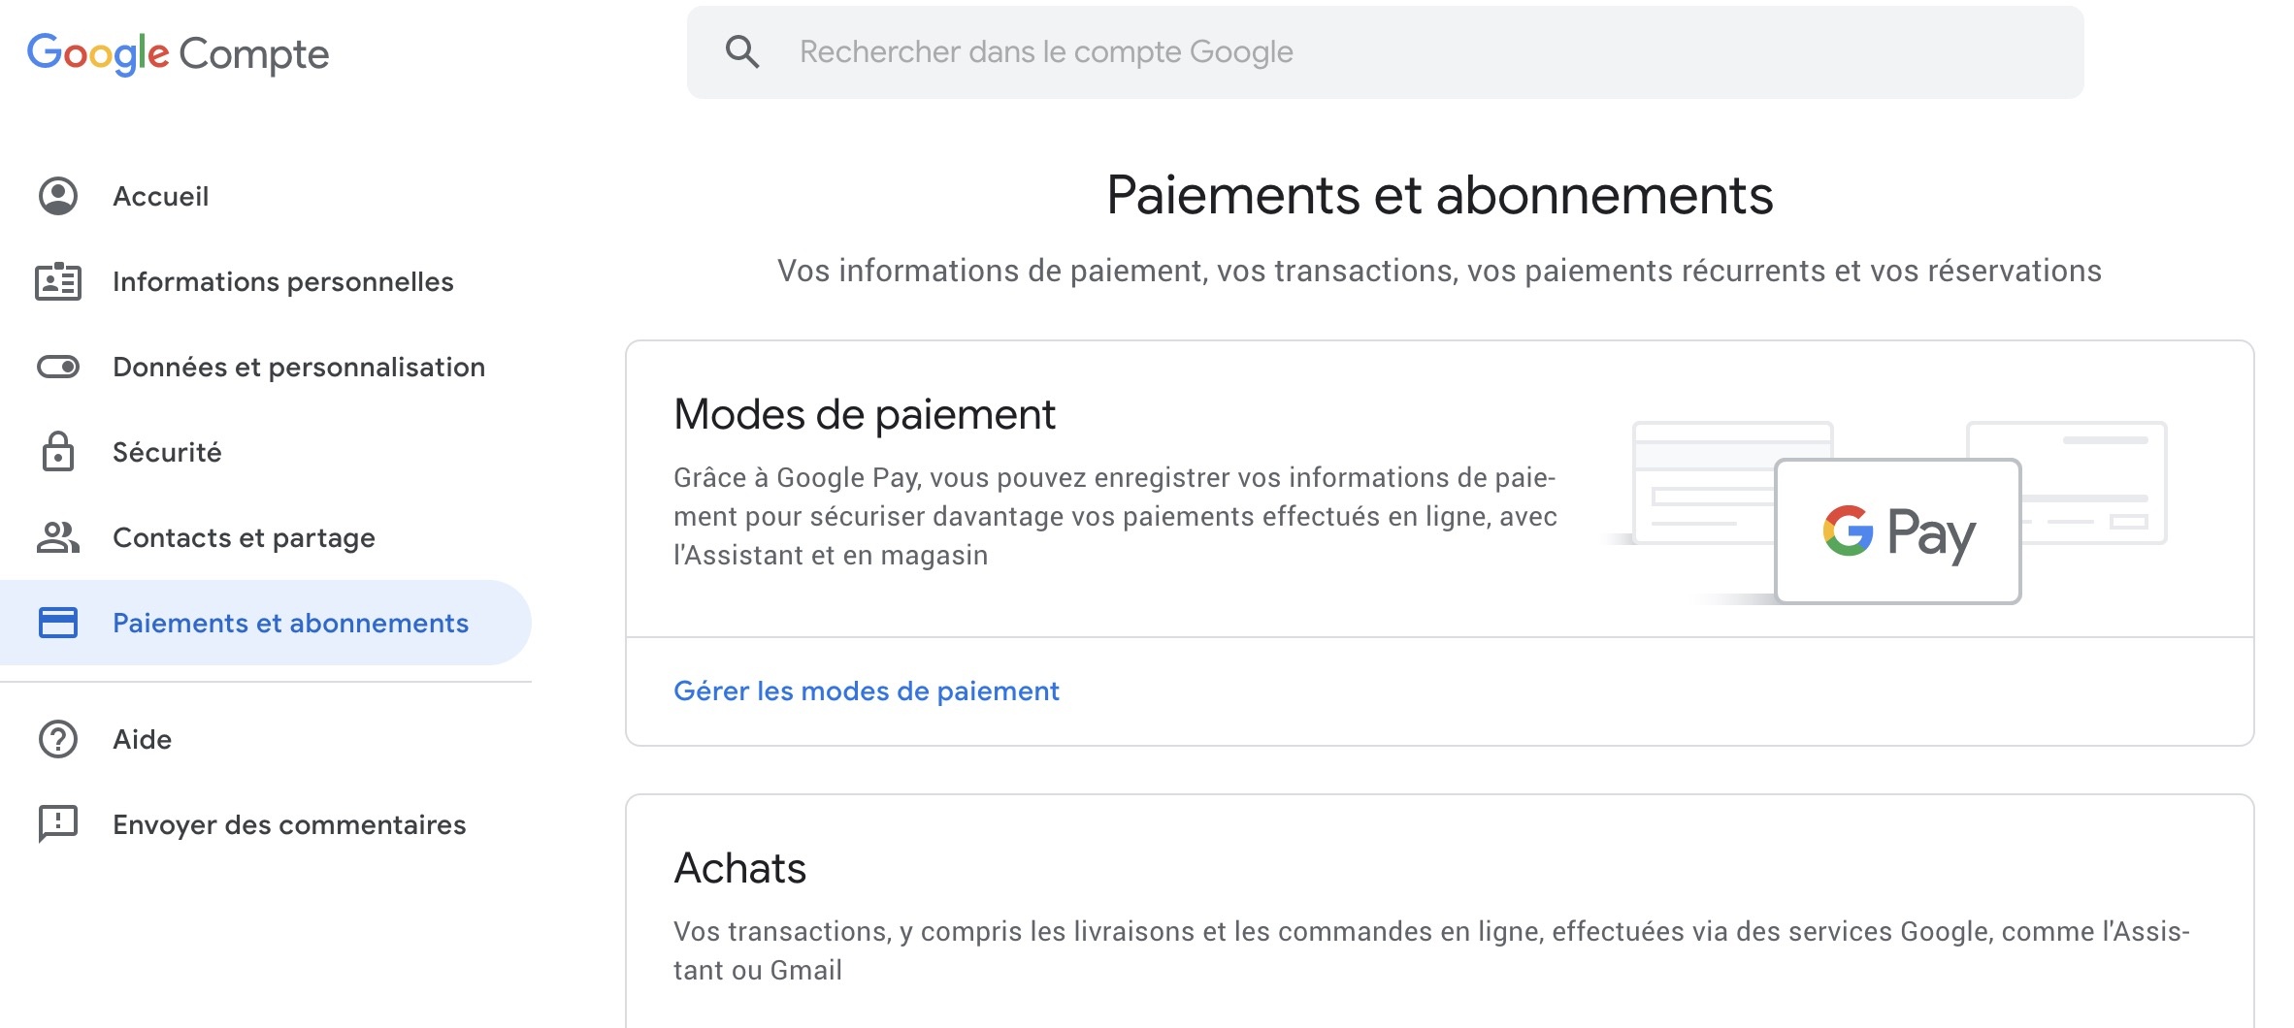Select the Sécurité padlock icon
This screenshot has height=1028, width=2294.
click(x=56, y=451)
